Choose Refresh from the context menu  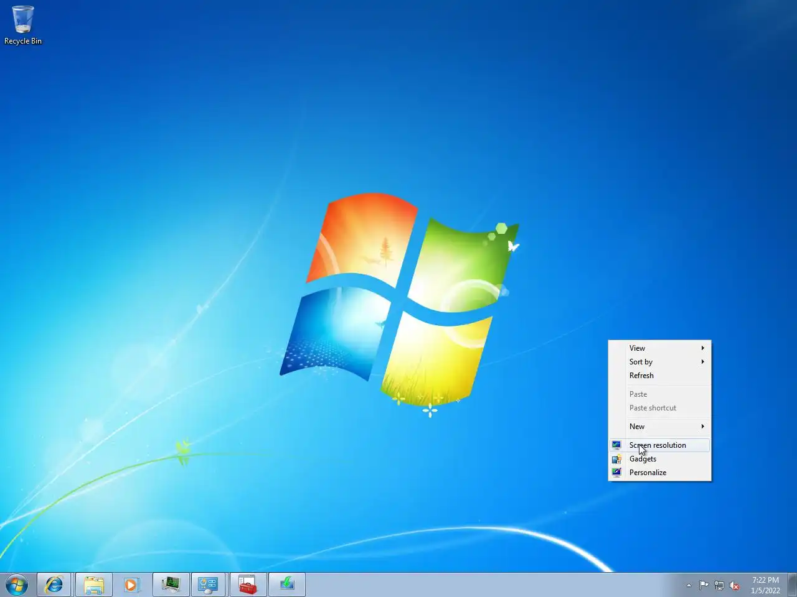pyautogui.click(x=659, y=376)
